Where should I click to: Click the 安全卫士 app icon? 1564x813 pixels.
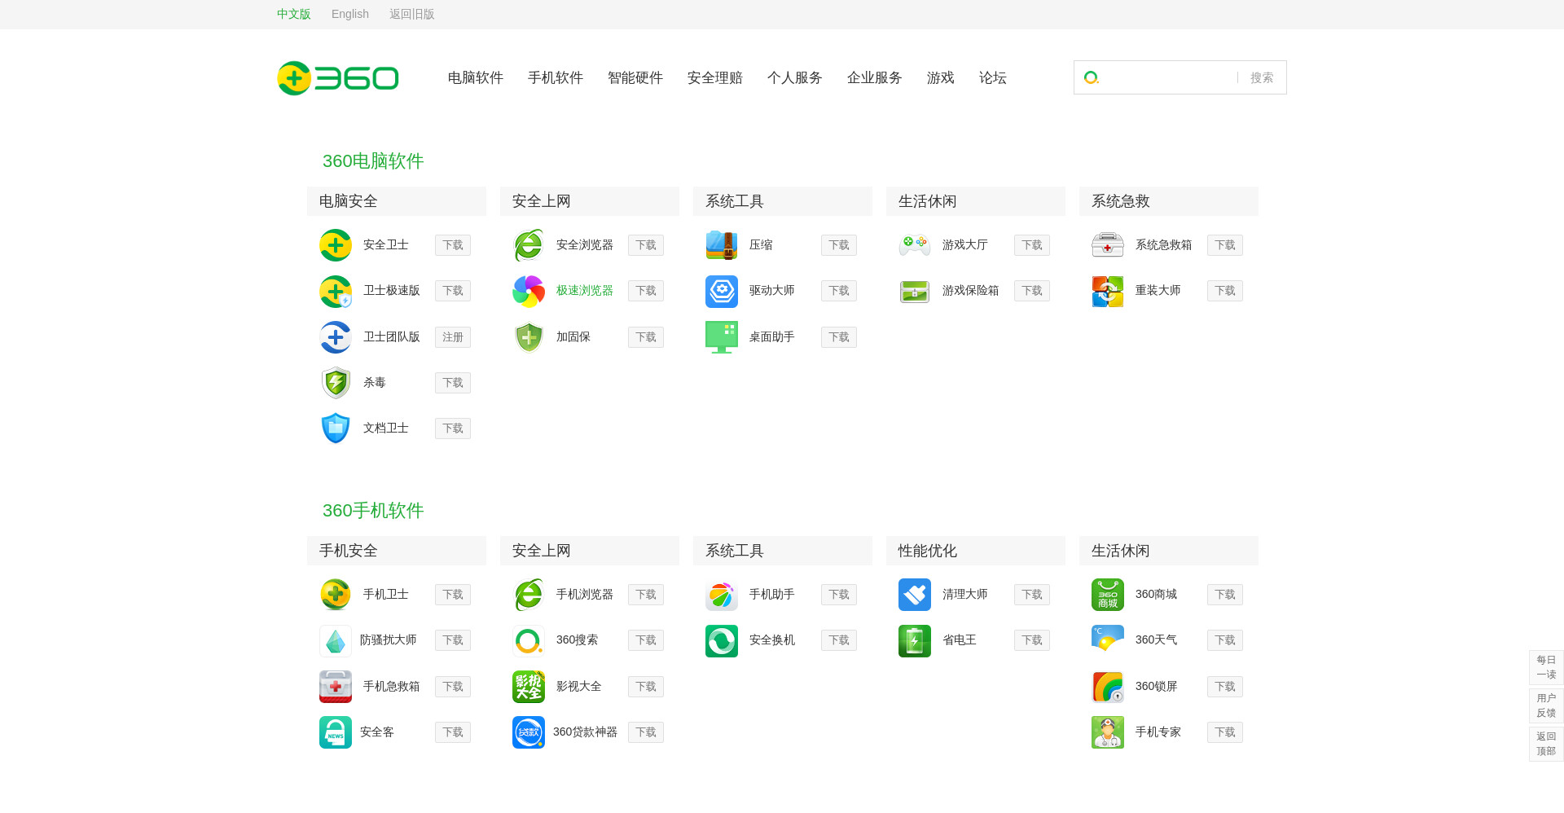point(336,245)
